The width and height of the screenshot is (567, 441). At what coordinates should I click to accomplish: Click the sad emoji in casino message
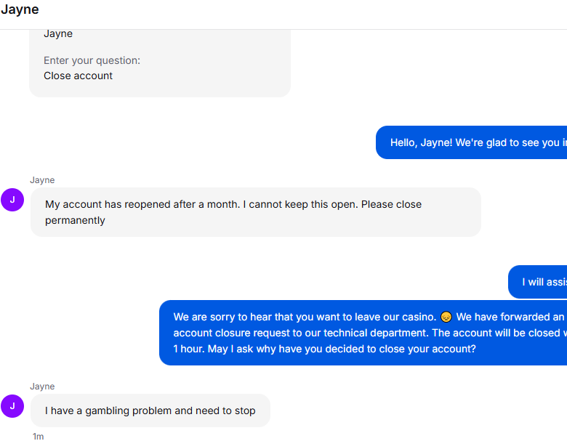pyautogui.click(x=446, y=317)
